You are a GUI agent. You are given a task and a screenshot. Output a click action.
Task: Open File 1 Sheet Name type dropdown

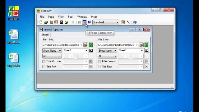[52, 50]
